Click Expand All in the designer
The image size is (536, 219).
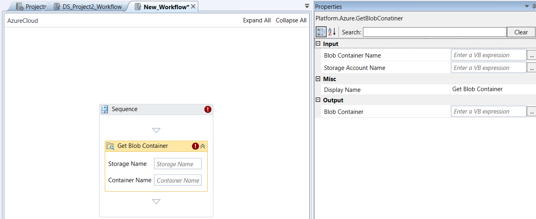pyautogui.click(x=257, y=20)
